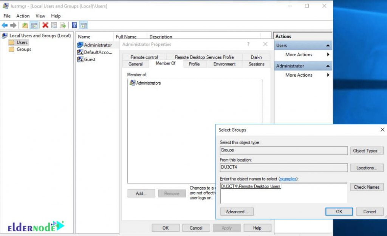Select the DefaultAcco... row in users list
387x236 pixels.
click(x=95, y=52)
